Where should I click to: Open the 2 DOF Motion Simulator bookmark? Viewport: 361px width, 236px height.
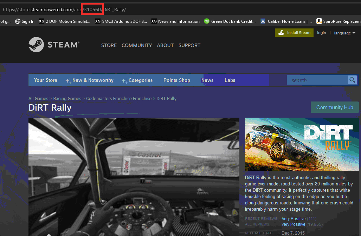click(64, 21)
